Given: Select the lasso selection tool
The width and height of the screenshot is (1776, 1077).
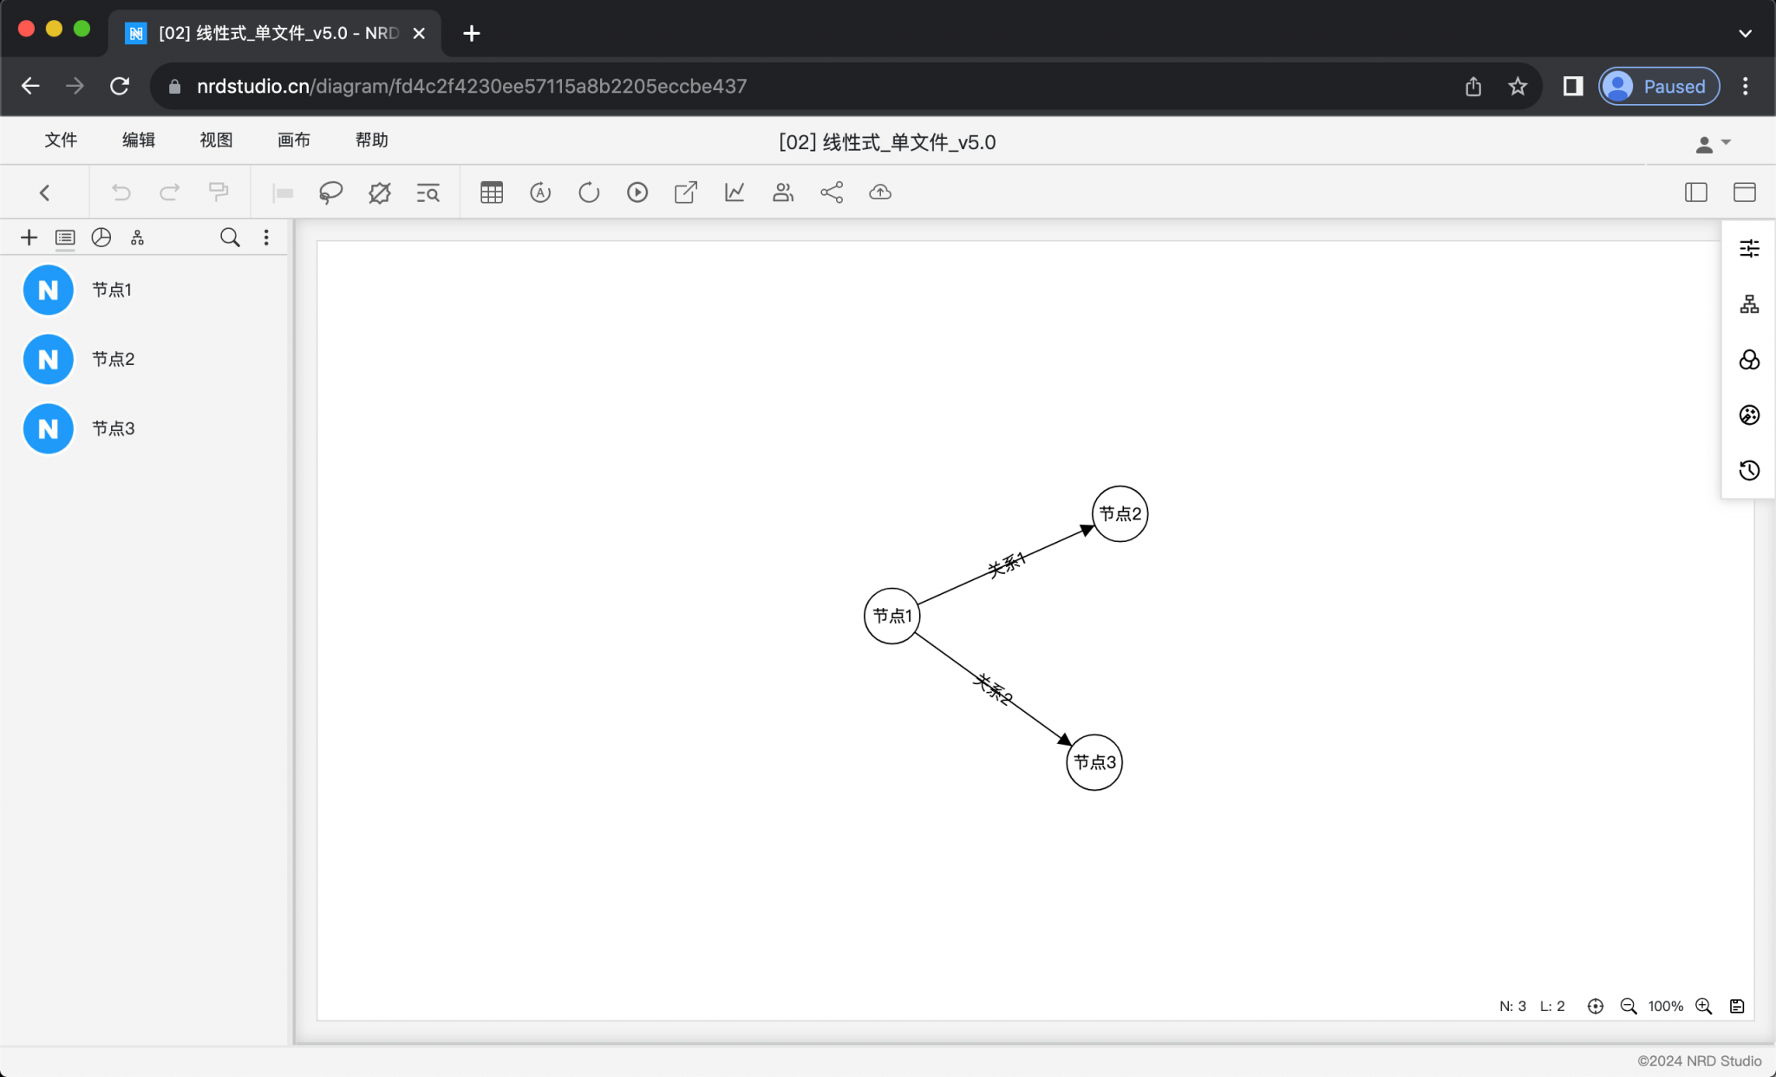Looking at the screenshot, I should click(x=330, y=193).
